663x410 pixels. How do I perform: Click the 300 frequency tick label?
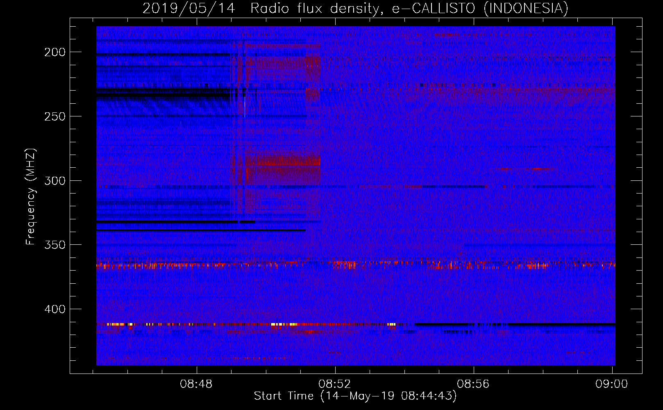[55, 181]
